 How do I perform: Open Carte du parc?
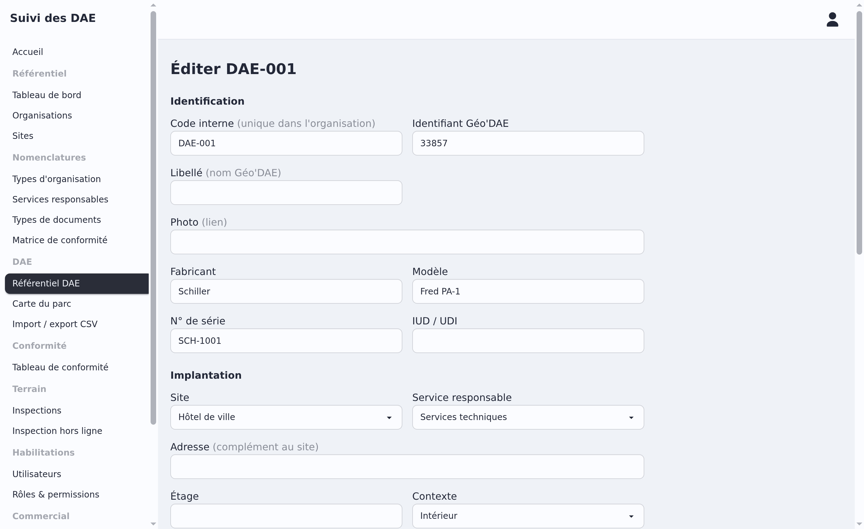[77, 304]
